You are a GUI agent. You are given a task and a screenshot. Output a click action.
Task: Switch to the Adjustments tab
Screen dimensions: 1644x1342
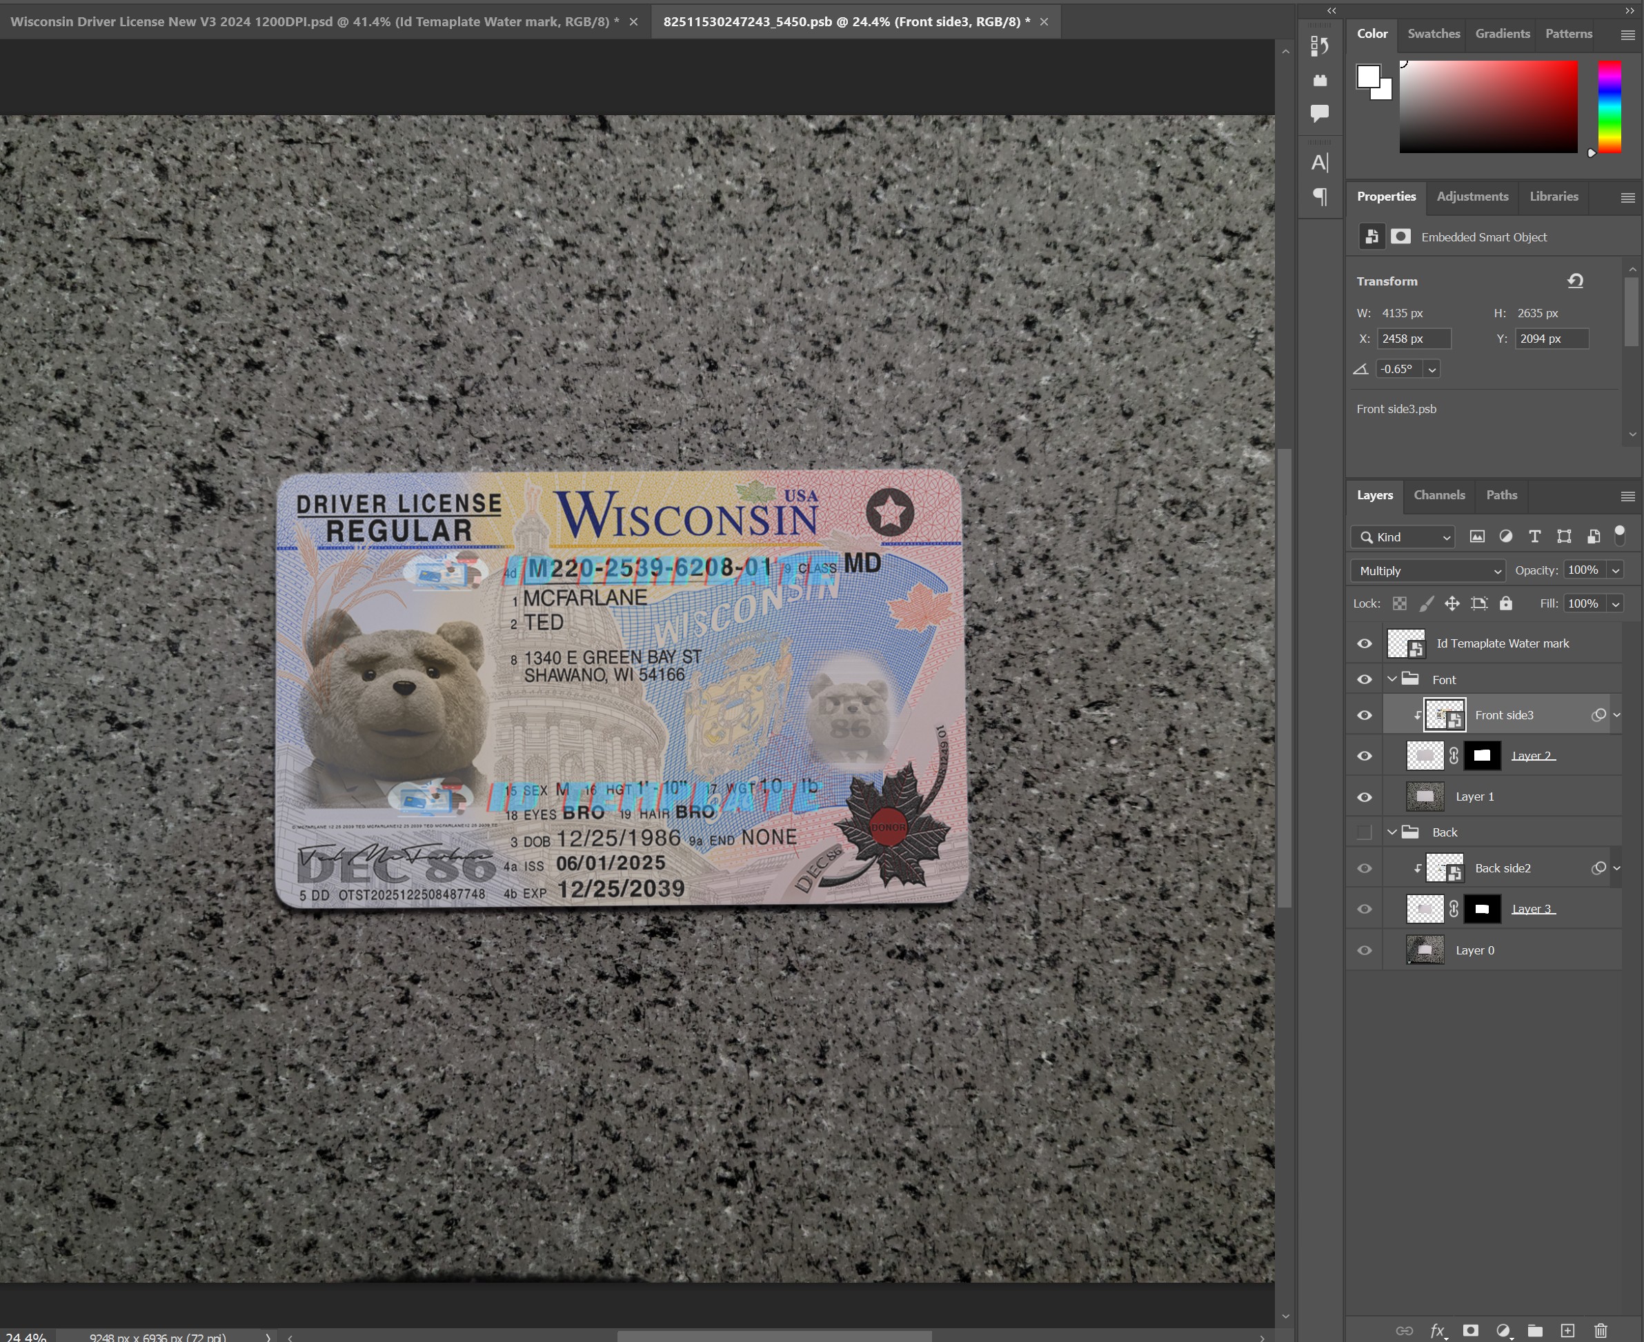point(1472,197)
